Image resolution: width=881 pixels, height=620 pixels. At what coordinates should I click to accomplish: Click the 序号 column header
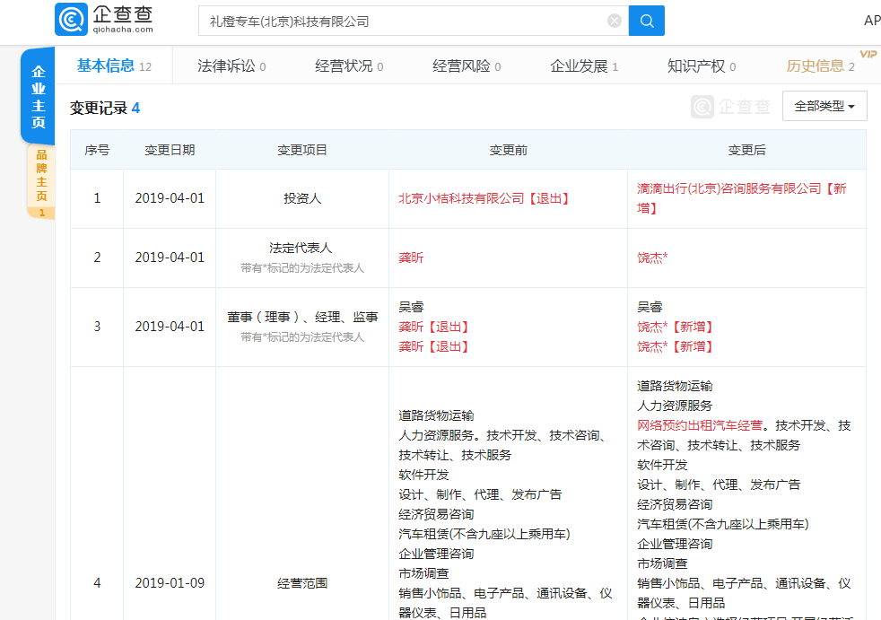(x=97, y=150)
